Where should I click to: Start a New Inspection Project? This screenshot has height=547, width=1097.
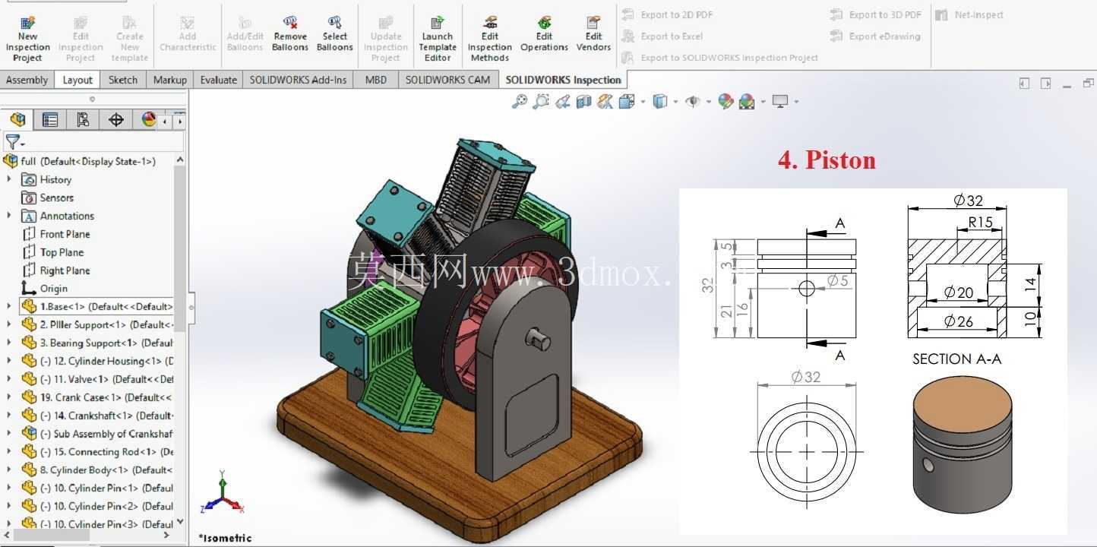click(x=28, y=38)
